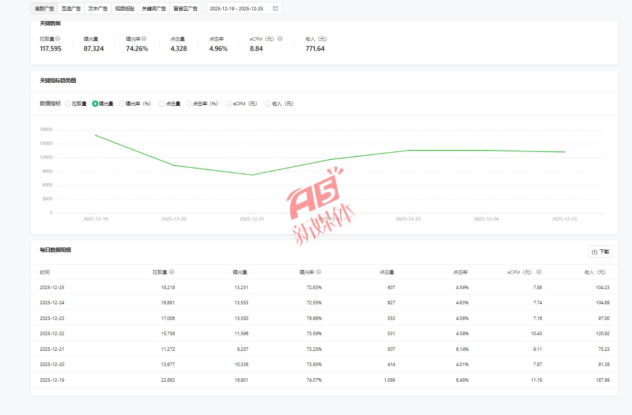Viewport: 632px width, 415px height.
Task: Click eCPM help icon in table header
Action: click(x=538, y=272)
